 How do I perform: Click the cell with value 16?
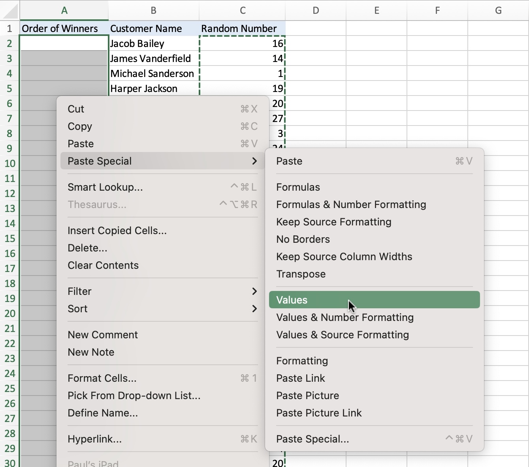coord(242,43)
